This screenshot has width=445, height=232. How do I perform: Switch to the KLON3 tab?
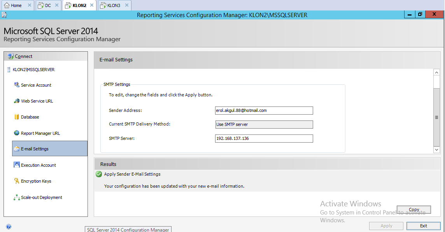114,5
